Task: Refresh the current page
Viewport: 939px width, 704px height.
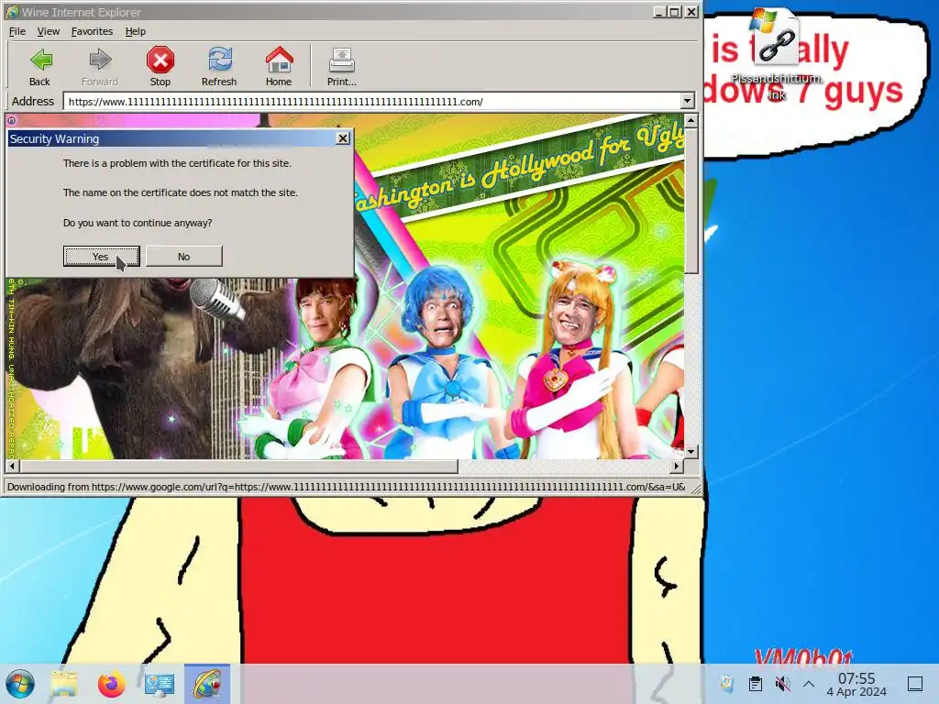Action: point(219,66)
